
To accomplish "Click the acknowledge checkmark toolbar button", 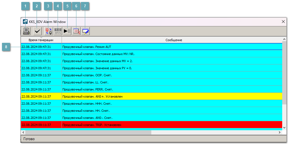I will pos(37,31).
